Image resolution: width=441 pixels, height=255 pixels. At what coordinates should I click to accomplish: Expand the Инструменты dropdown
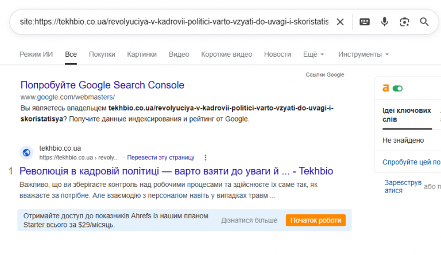[363, 54]
